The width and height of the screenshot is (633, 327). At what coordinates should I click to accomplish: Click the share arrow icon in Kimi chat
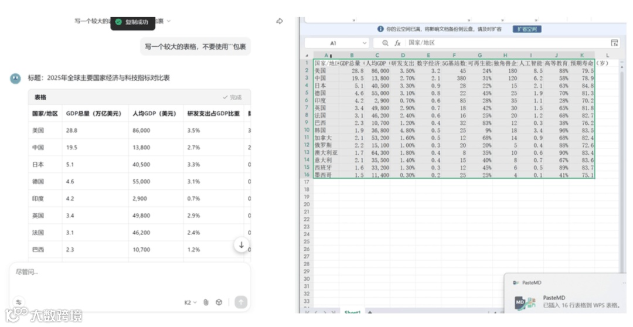[x=280, y=21]
